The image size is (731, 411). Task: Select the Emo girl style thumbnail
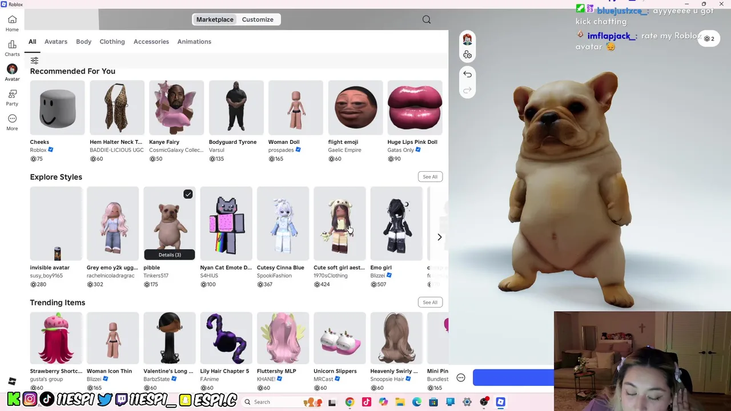[396, 223]
